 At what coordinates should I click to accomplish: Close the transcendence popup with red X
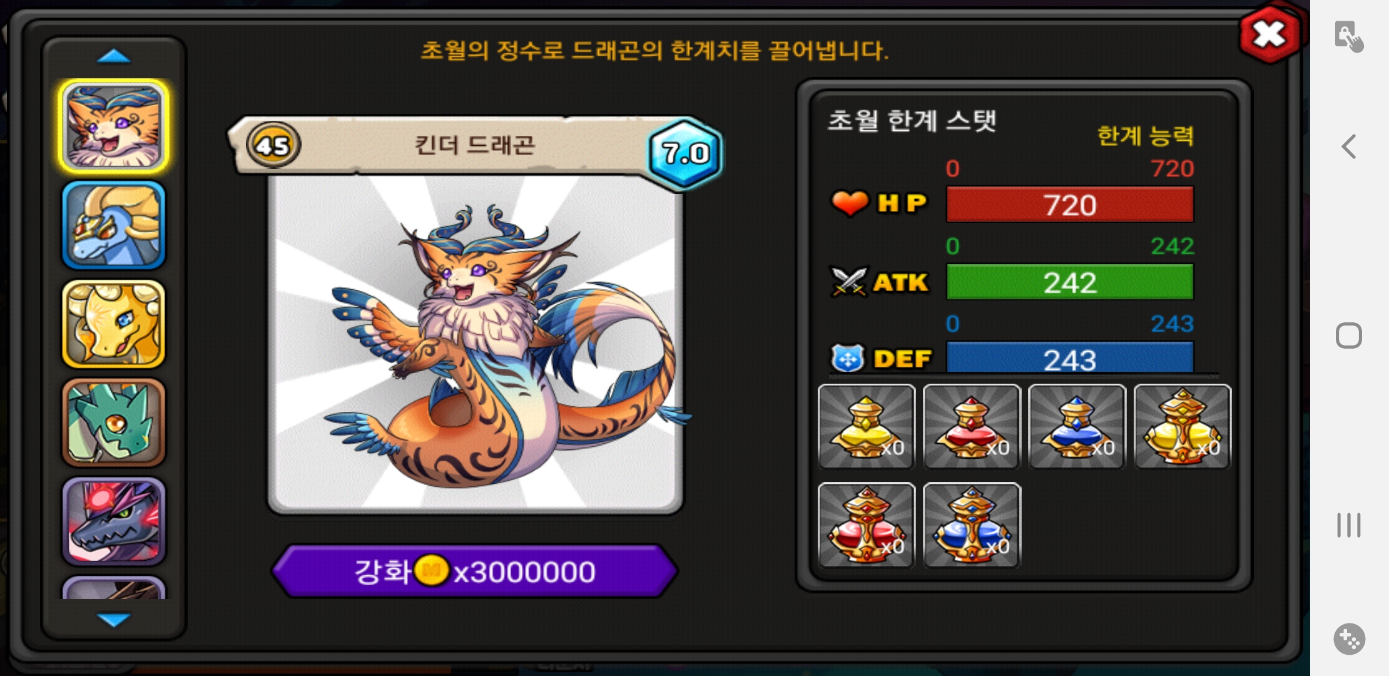1269,34
